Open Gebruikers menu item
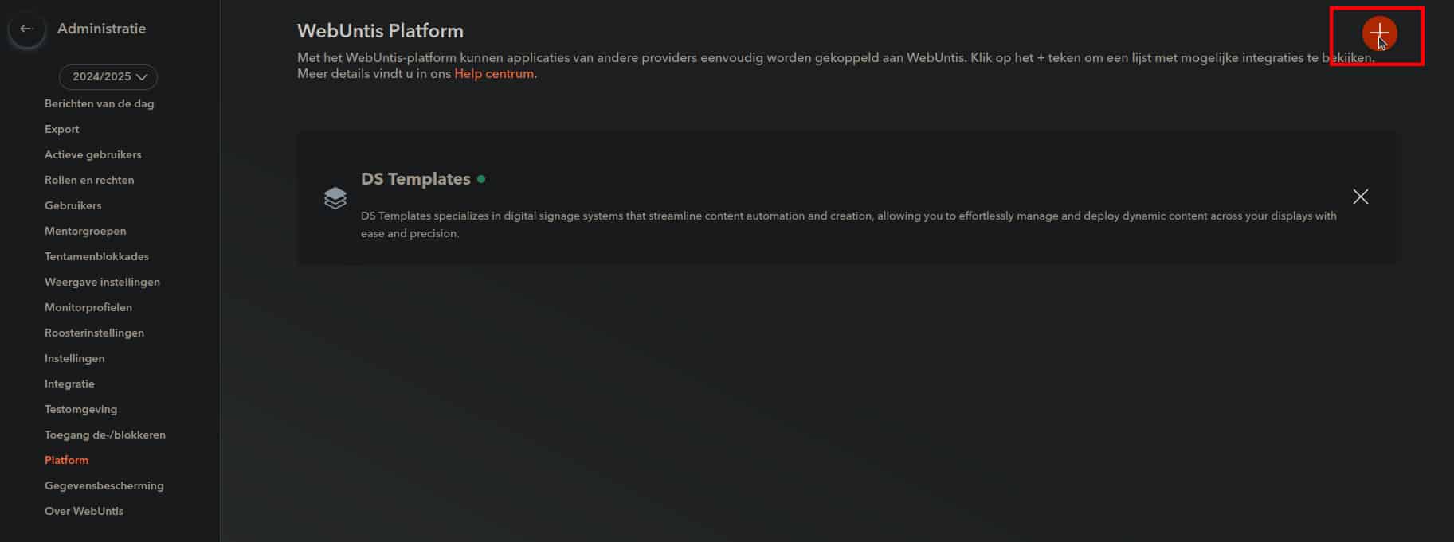Viewport: 1454px width, 542px height. 73,205
